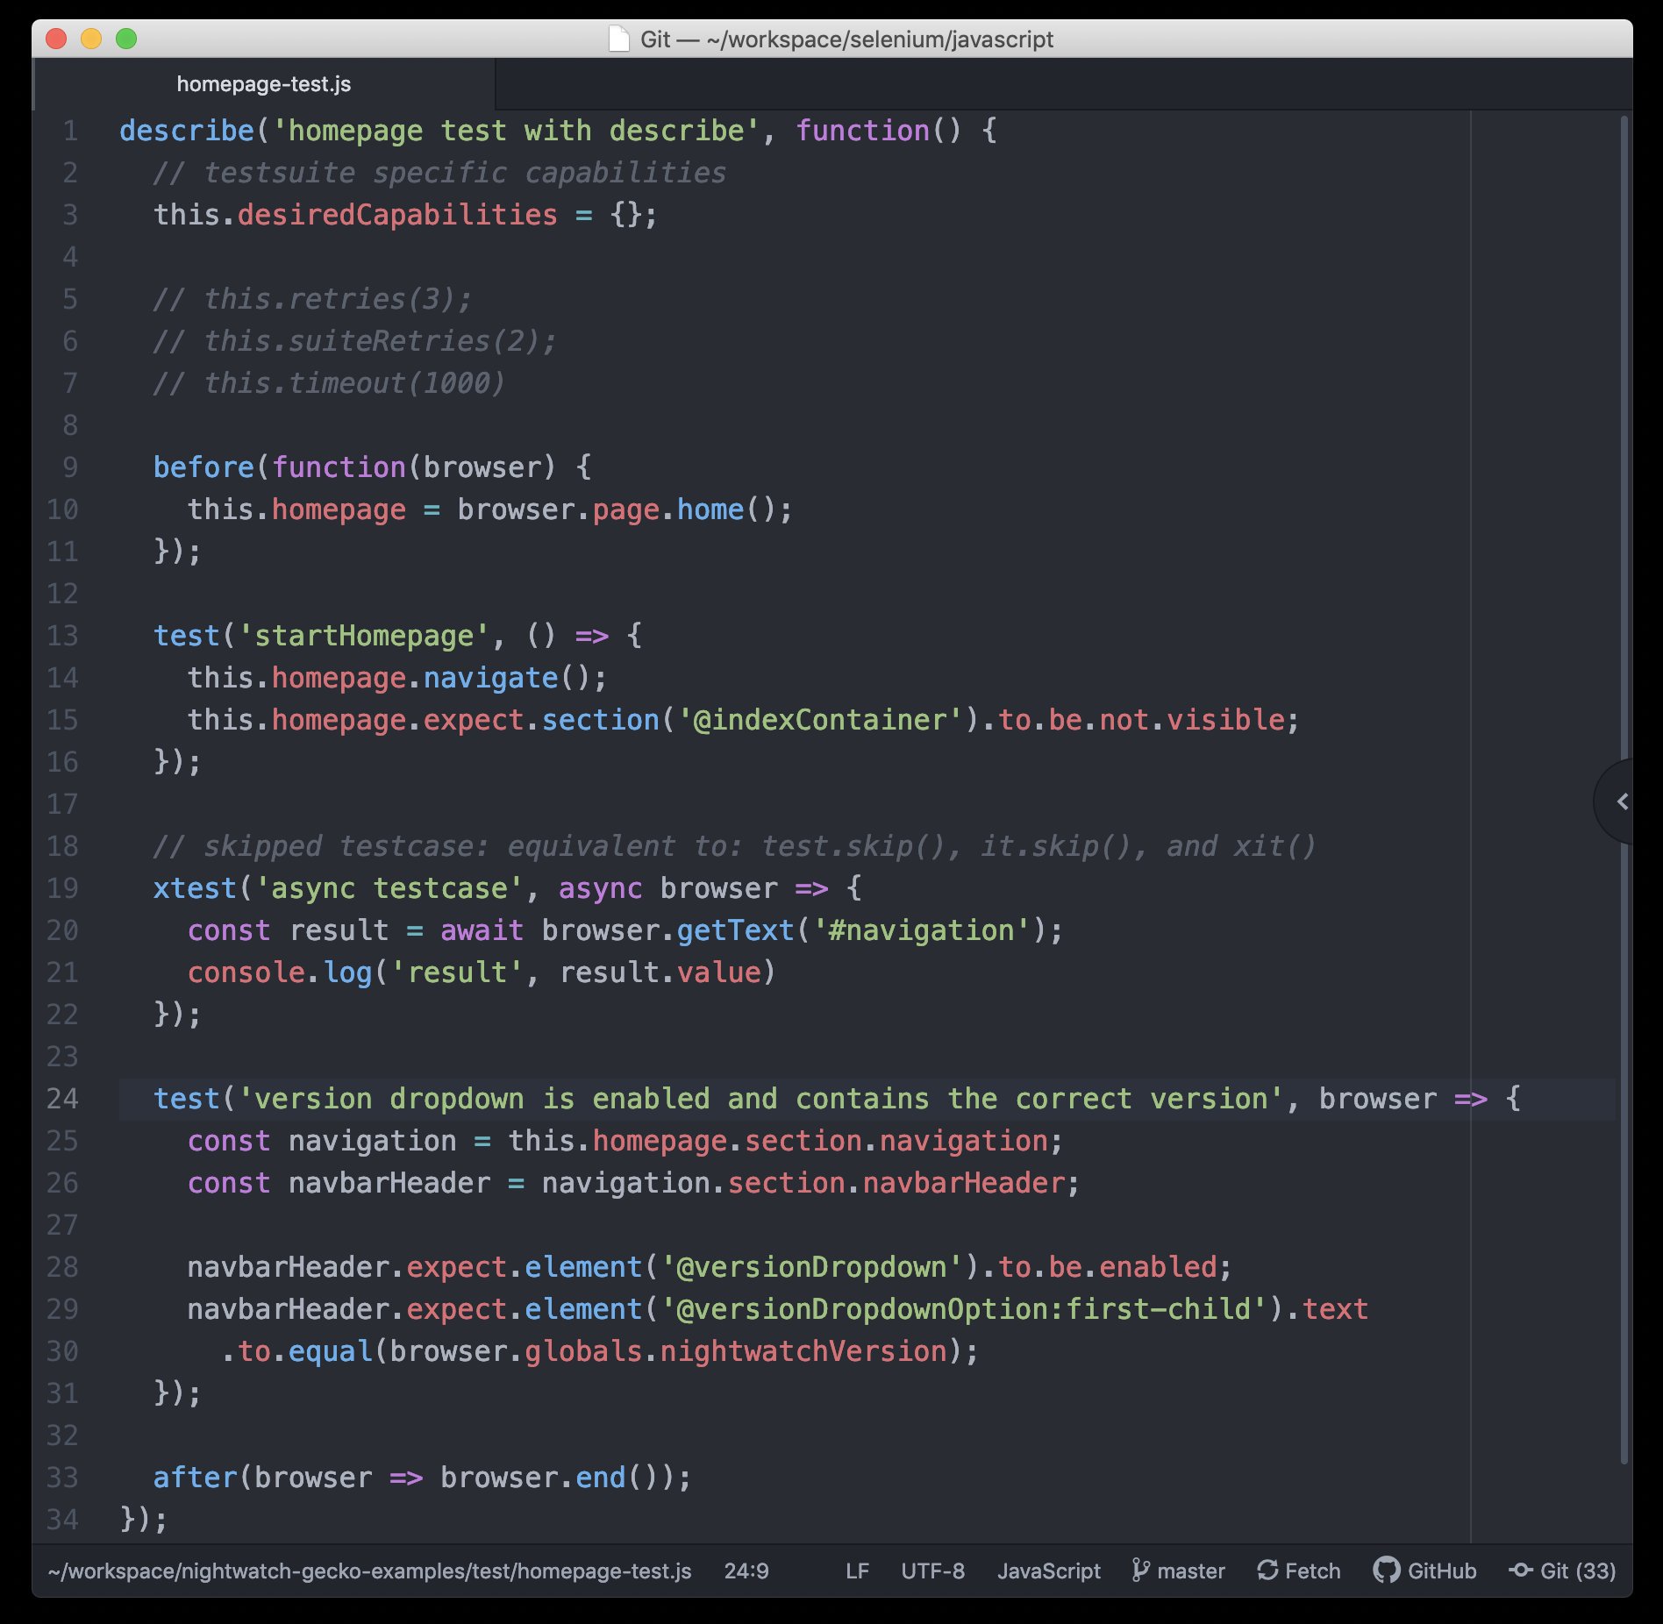1663x1624 pixels.
Task: Click 'after' on line 33
Action: 195,1478
